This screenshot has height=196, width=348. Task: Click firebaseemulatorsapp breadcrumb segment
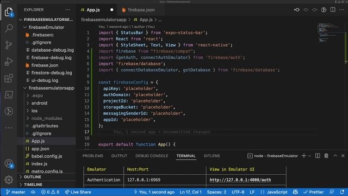click(x=104, y=20)
